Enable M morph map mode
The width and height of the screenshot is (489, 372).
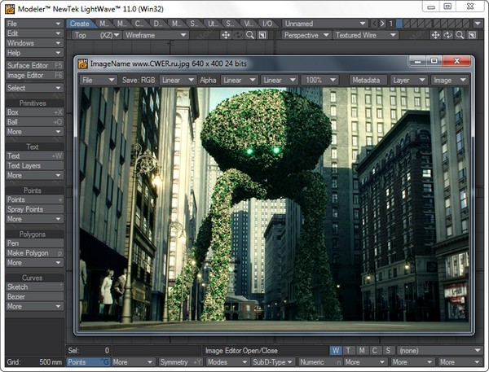[x=362, y=351]
